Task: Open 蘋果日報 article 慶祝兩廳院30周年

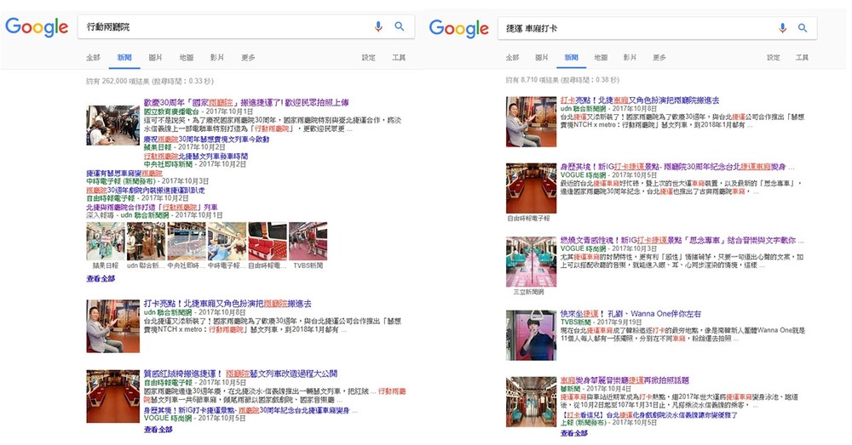Action: click(206, 140)
